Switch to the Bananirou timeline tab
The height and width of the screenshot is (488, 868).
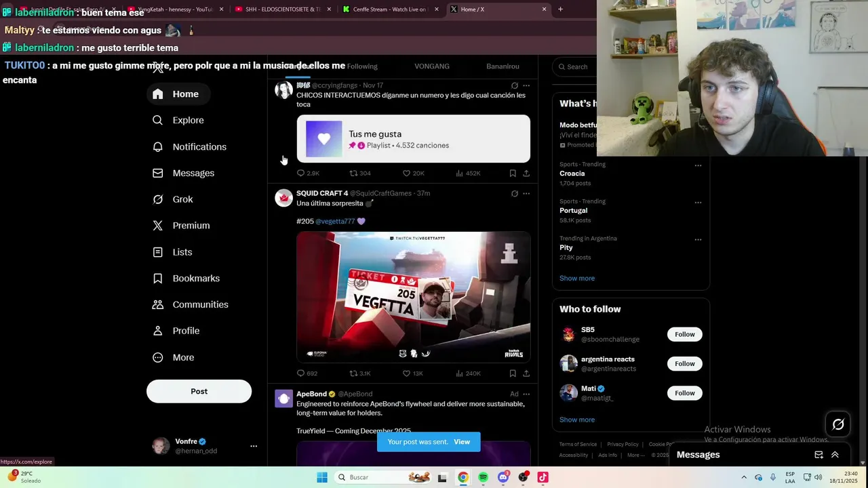click(502, 66)
